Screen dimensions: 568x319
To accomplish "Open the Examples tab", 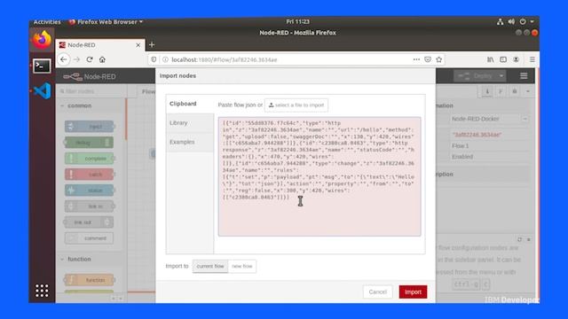I will [x=190, y=142].
